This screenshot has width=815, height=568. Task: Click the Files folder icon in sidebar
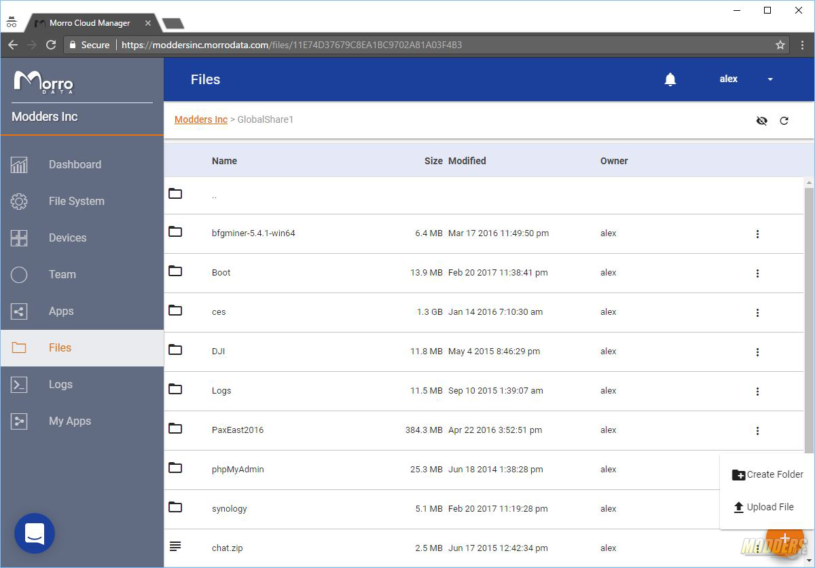19,347
